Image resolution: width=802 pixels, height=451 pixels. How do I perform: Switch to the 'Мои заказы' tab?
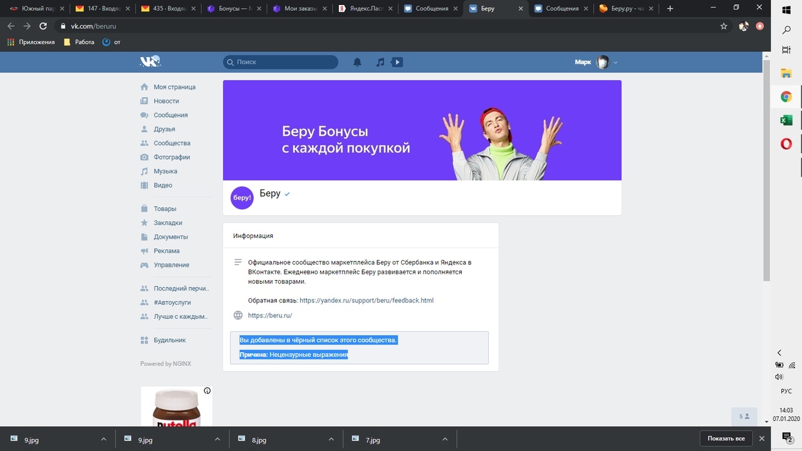pyautogui.click(x=298, y=9)
